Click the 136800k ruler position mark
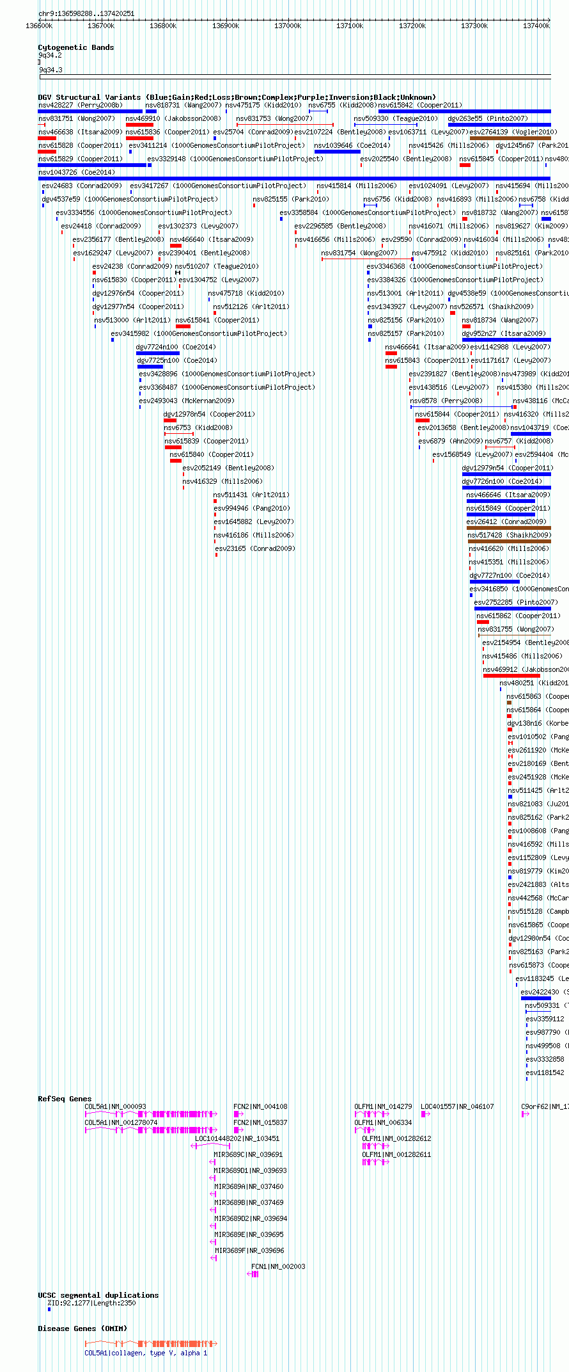 click(163, 26)
